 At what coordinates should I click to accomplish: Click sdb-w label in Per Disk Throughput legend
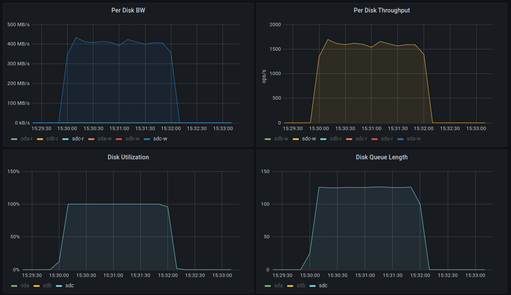pyautogui.click(x=281, y=139)
